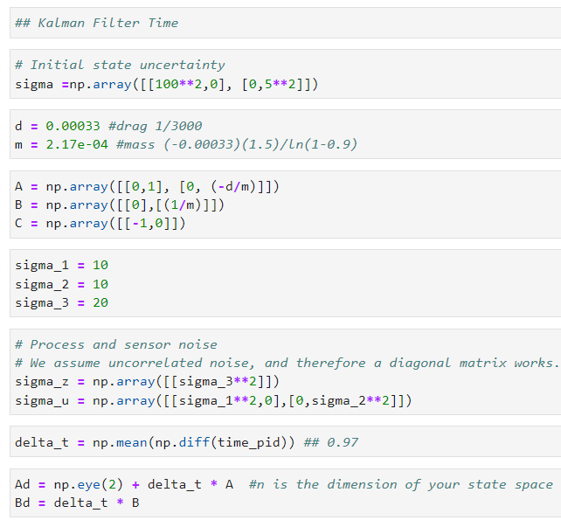
Task: Click the line defining matrix A
Action: (147, 186)
